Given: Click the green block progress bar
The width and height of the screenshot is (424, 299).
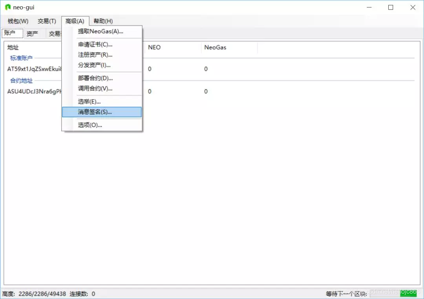Looking at the screenshot, I should tap(393, 294).
